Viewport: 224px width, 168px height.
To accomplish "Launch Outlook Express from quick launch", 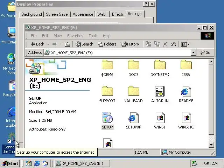I will click(x=45, y=163).
